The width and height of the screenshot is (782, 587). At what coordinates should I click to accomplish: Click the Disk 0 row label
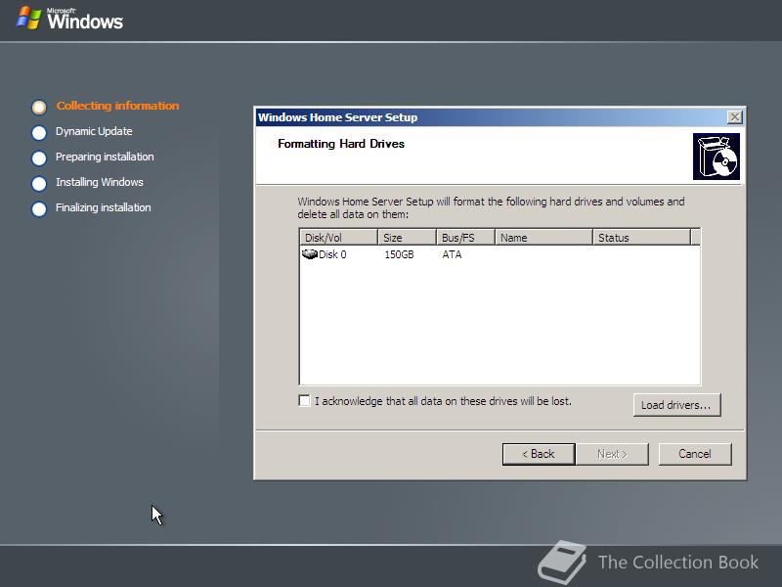[x=332, y=254]
